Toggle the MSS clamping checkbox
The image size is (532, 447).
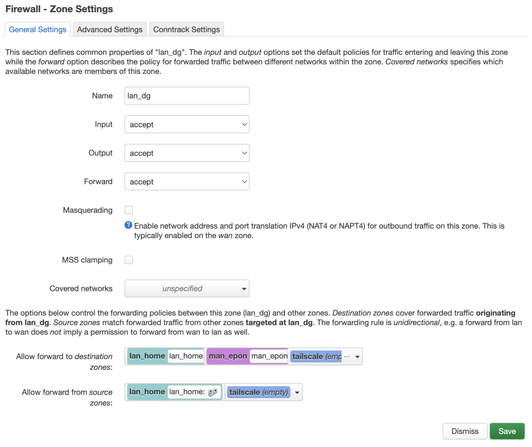(128, 260)
